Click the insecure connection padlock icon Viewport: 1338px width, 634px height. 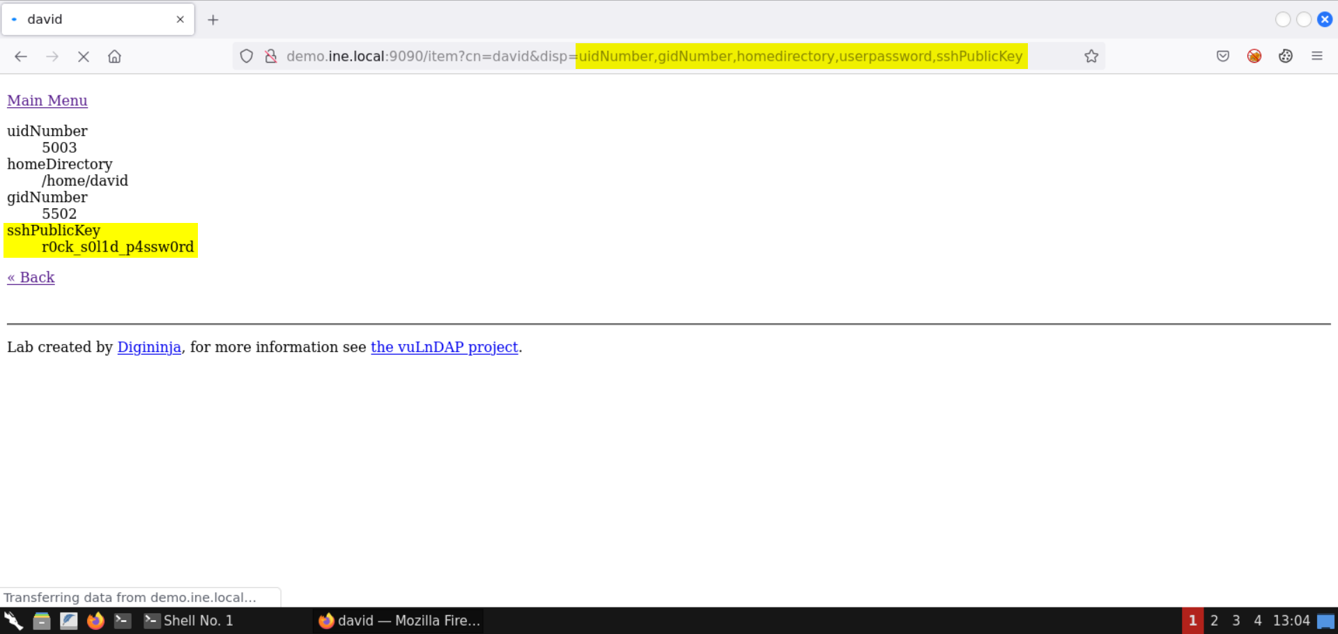point(271,56)
